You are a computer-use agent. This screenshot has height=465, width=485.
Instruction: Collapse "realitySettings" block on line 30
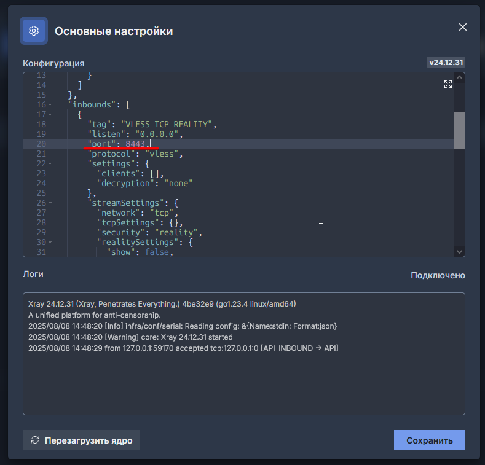[x=50, y=243]
